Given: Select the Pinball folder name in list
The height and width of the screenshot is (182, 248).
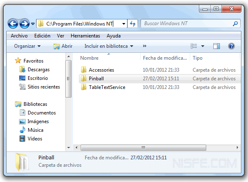Looking at the screenshot, I should 96,79.
